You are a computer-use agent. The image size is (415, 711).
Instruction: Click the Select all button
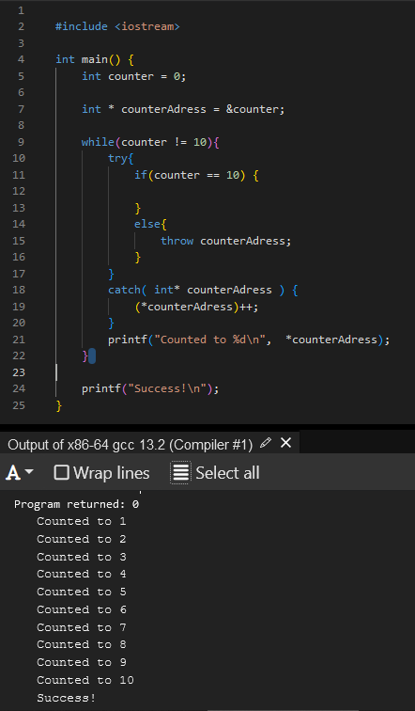tap(215, 473)
